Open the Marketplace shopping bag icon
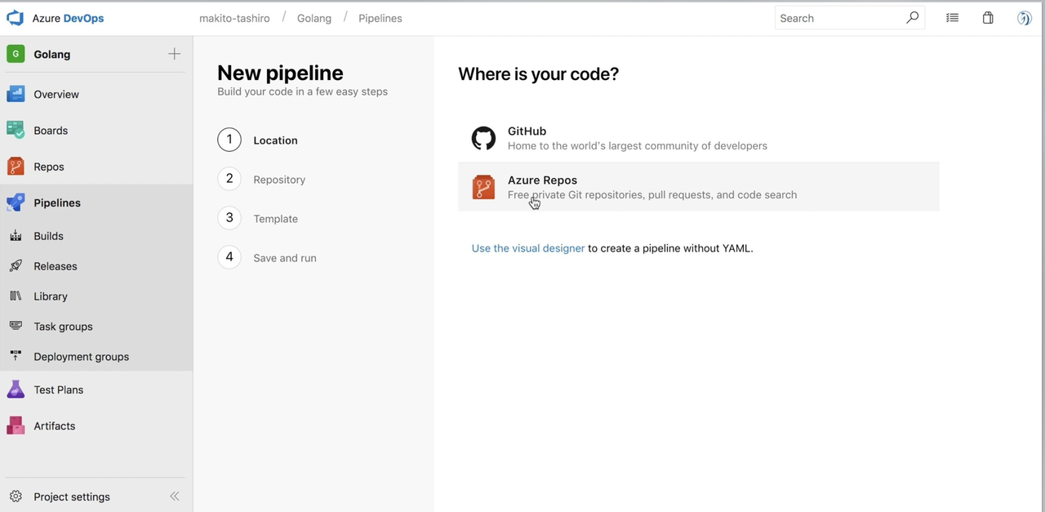This screenshot has width=1045, height=512. [988, 17]
